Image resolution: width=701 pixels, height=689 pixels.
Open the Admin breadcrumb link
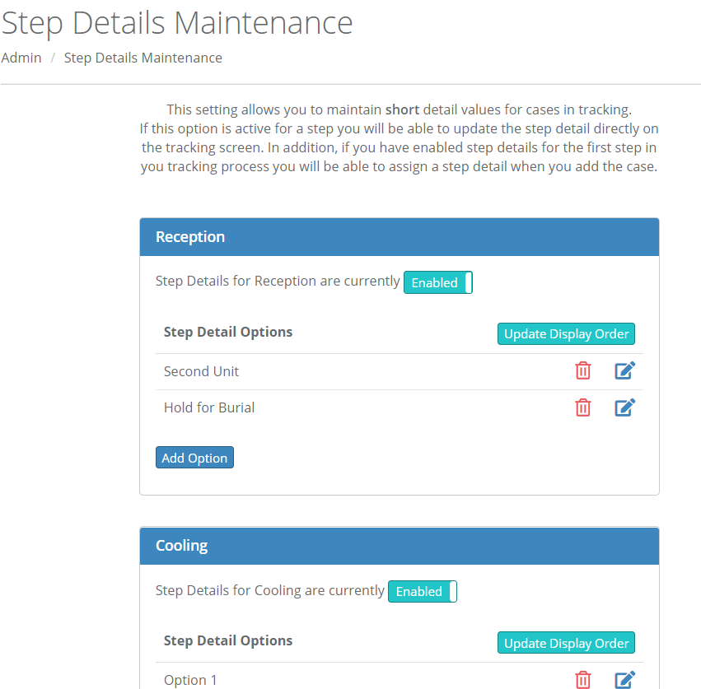pos(21,58)
